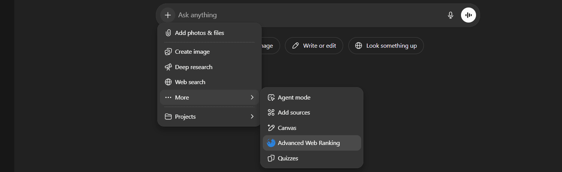Screen dimensions: 562x172
Task: Choose Create image from the menu
Action: coord(209,52)
